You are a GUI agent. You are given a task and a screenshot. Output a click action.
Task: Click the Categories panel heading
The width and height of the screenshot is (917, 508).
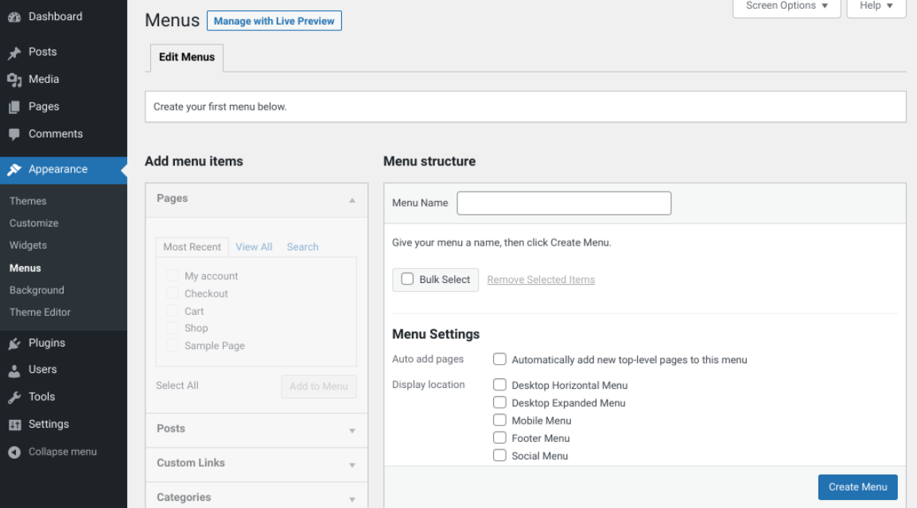pyautogui.click(x=184, y=497)
